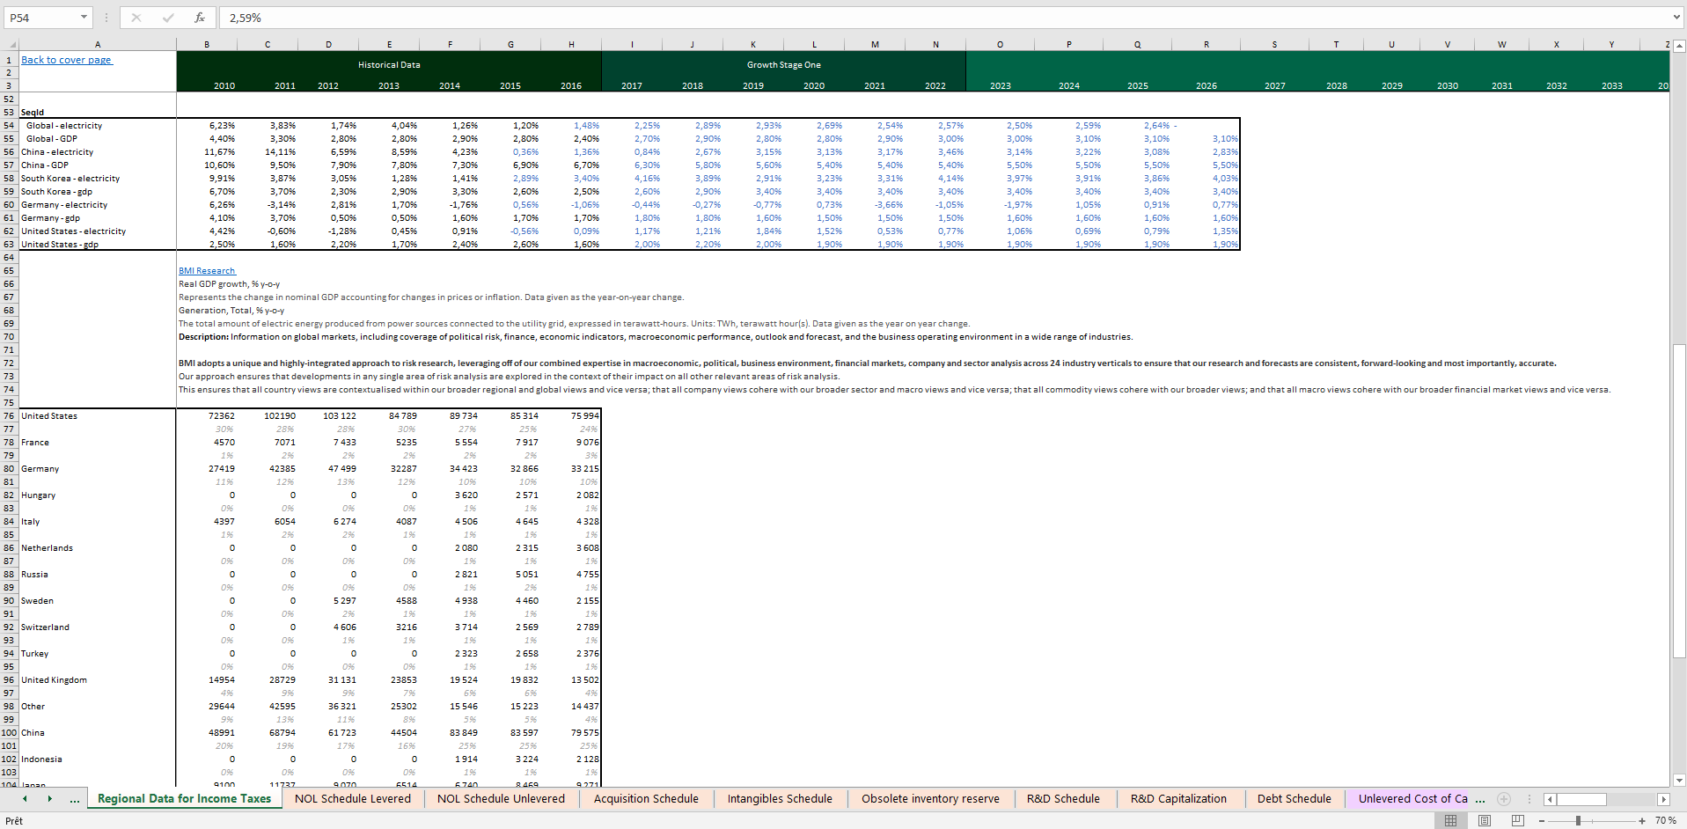Image resolution: width=1687 pixels, height=829 pixels.
Task: Switch to R&D Capitalization tab
Action: (1178, 799)
